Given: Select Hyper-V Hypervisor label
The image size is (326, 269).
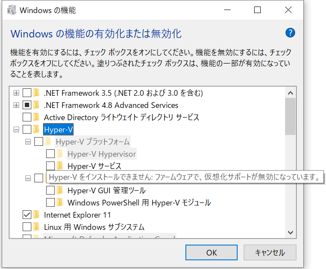Looking at the screenshot, I should [x=101, y=154].
